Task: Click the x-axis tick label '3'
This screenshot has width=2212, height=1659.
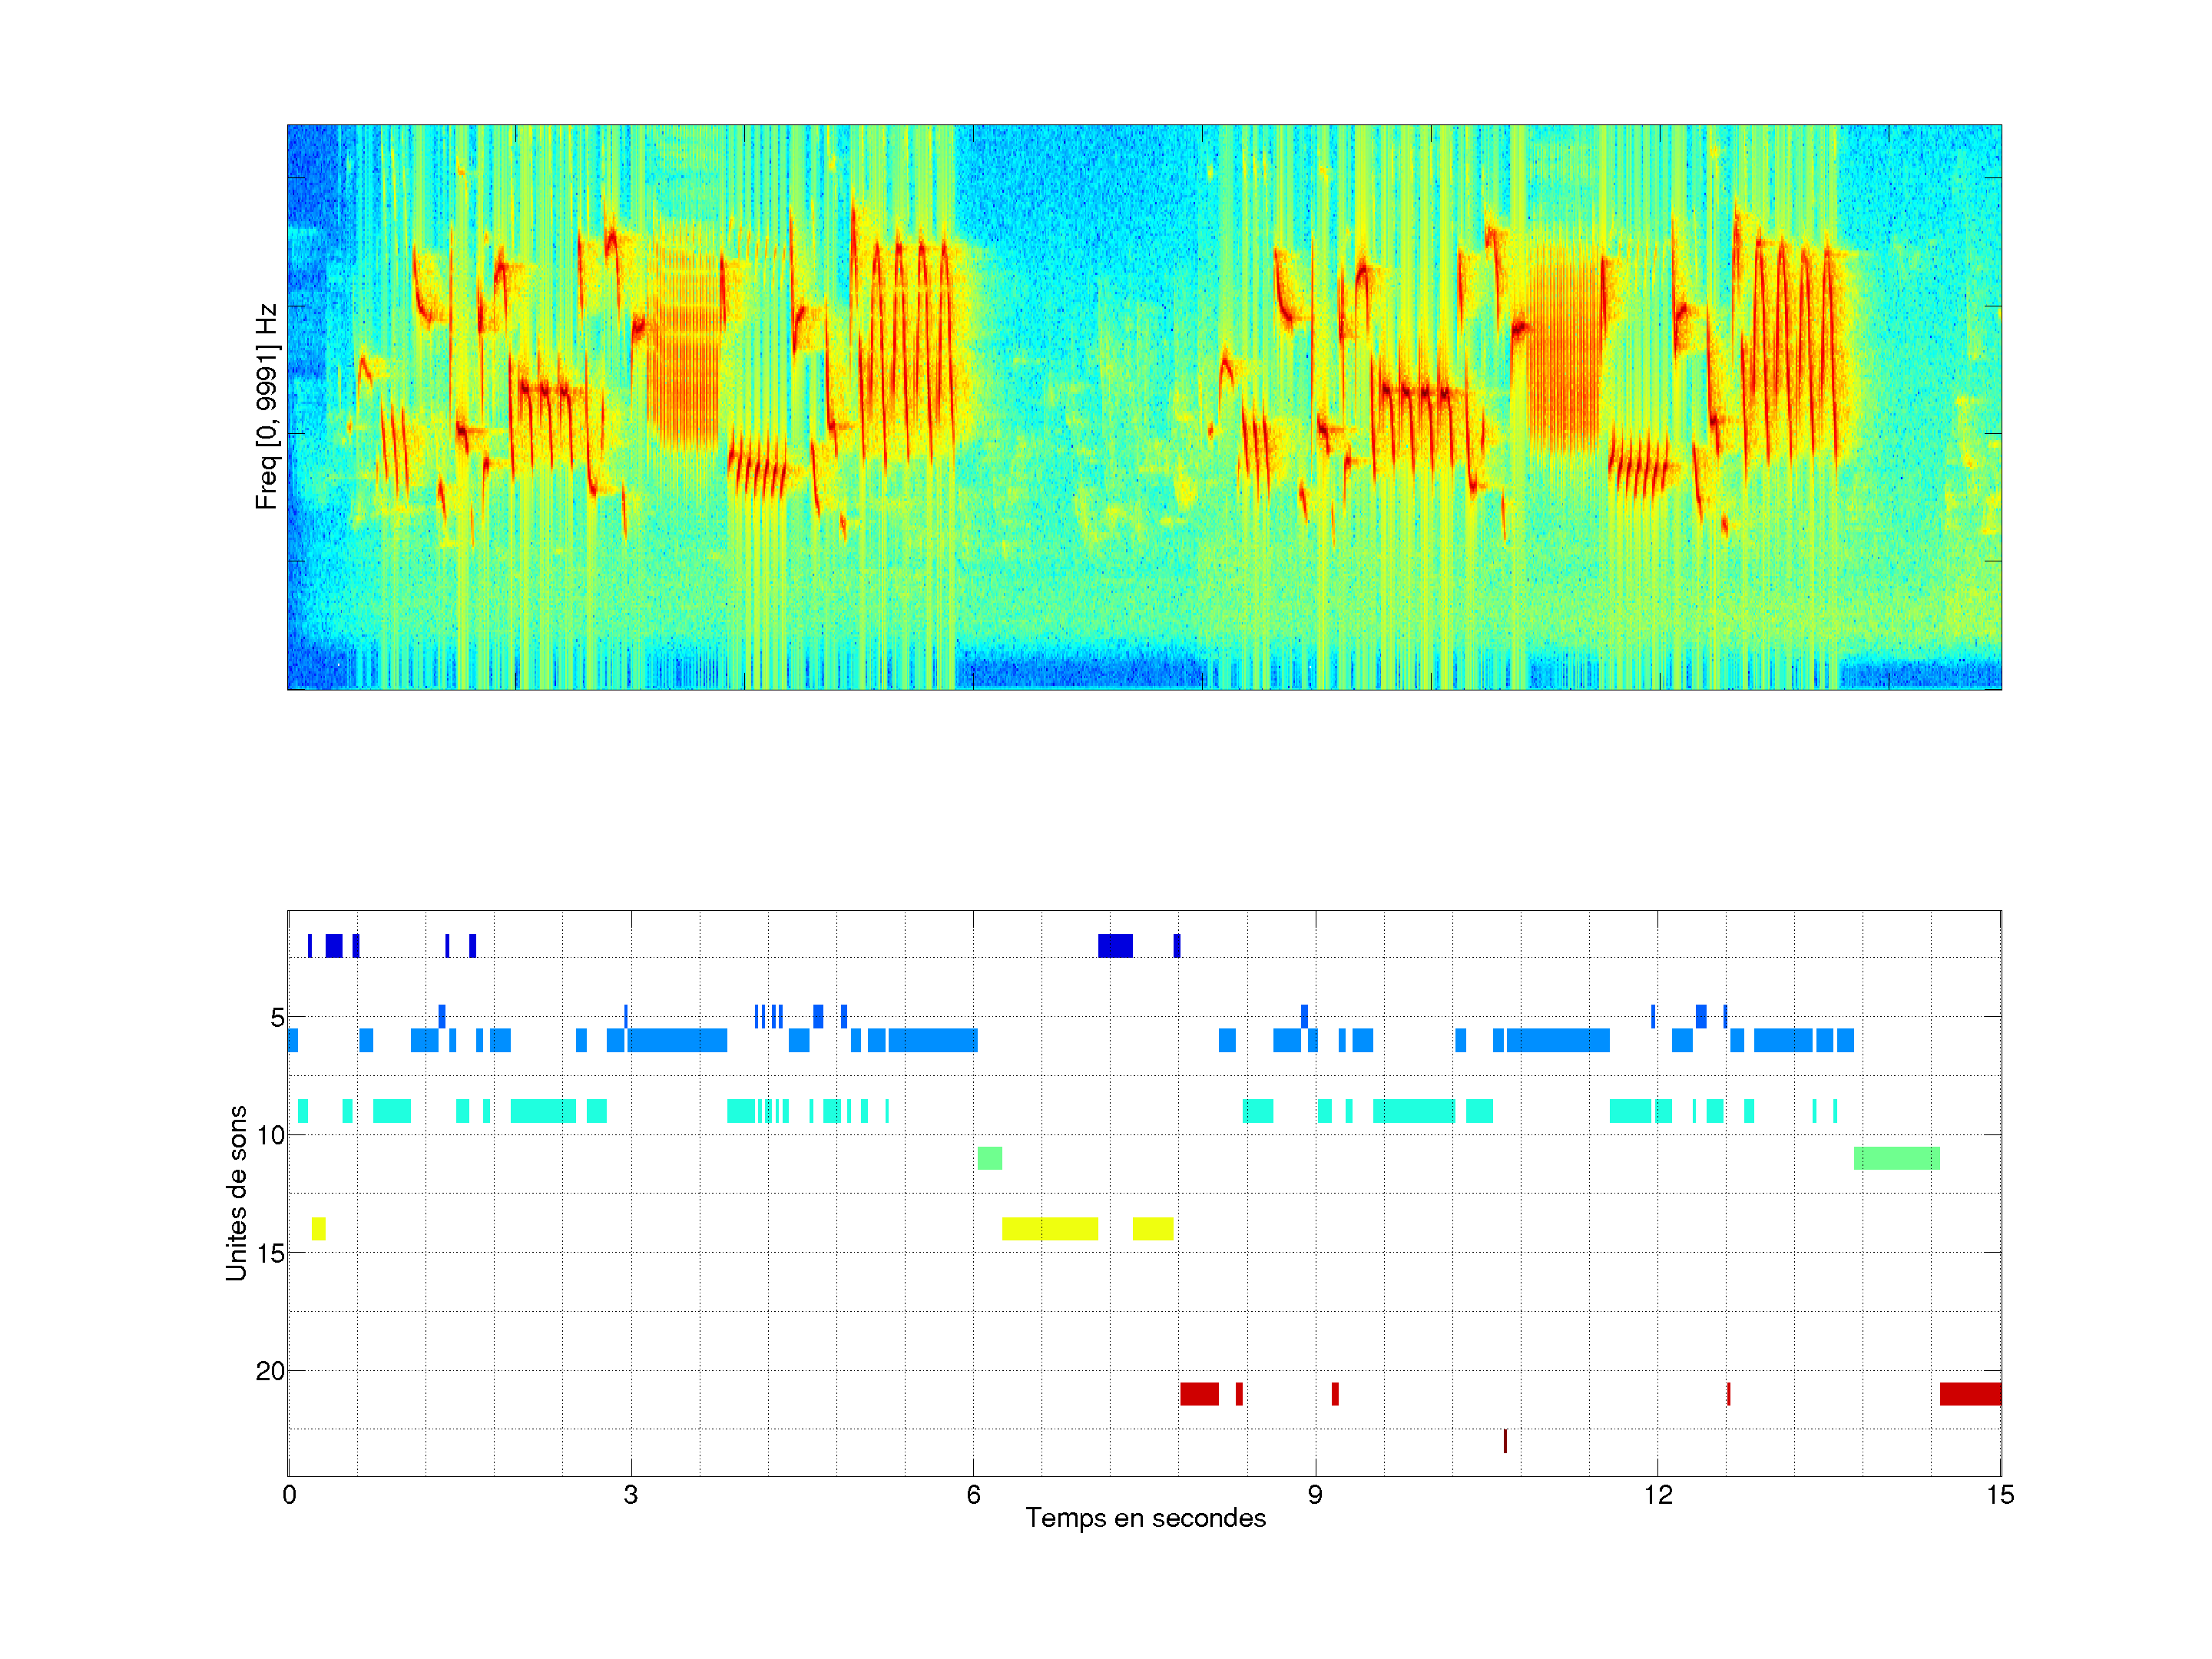Action: pos(630,1495)
